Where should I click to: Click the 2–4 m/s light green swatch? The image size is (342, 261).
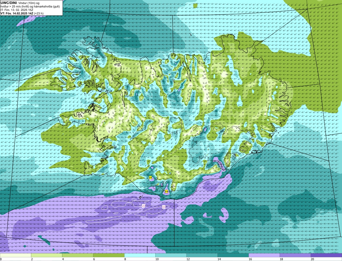click(47, 255)
